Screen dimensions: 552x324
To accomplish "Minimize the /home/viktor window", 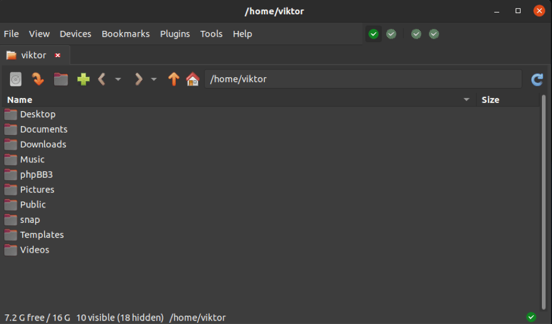I will 496,11.
